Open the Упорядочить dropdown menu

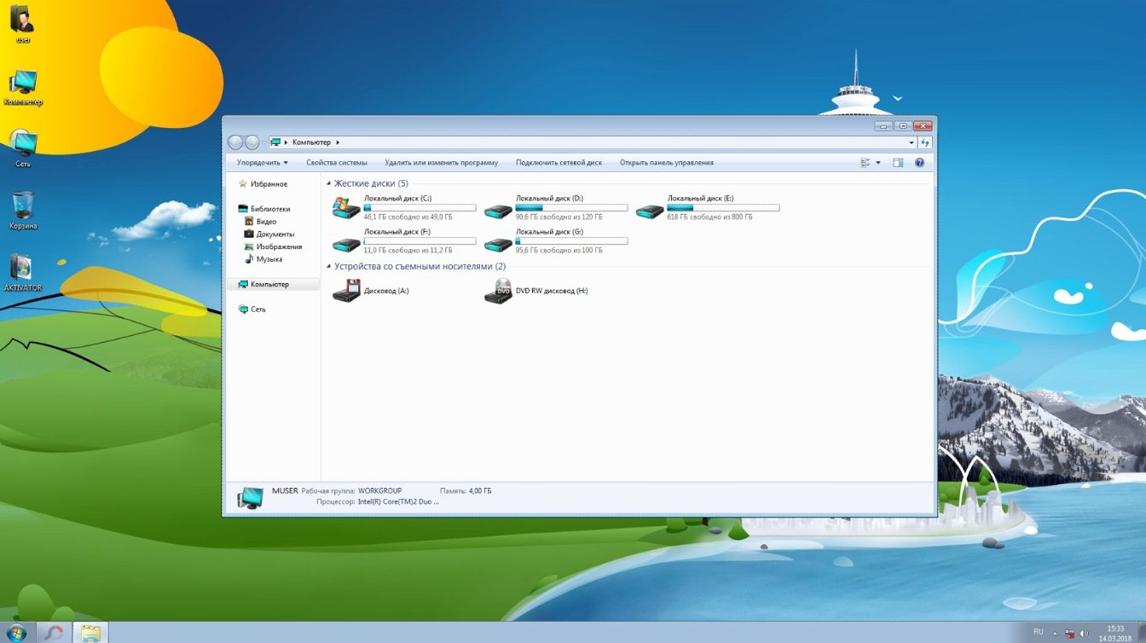click(263, 163)
